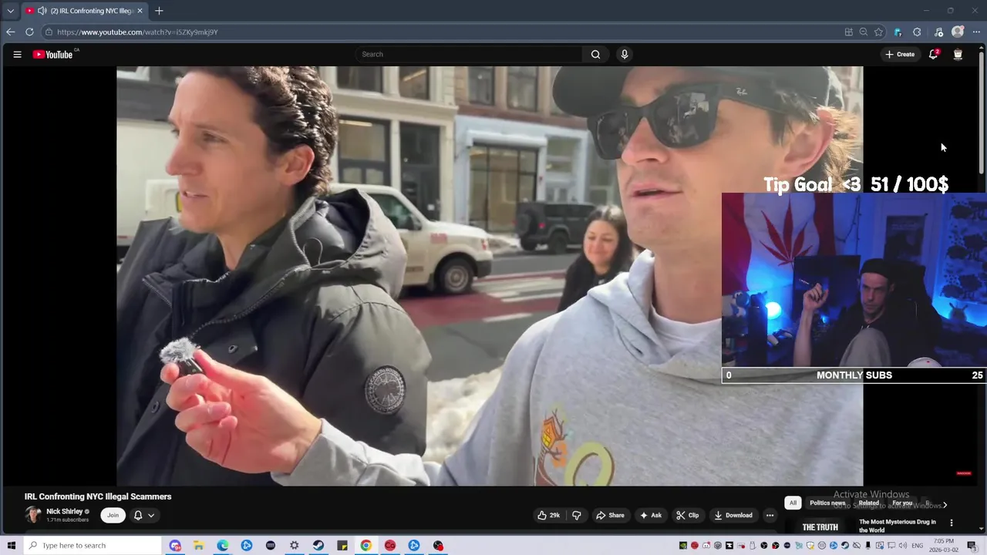
Task: Open install app icon in address bar
Action: click(849, 32)
